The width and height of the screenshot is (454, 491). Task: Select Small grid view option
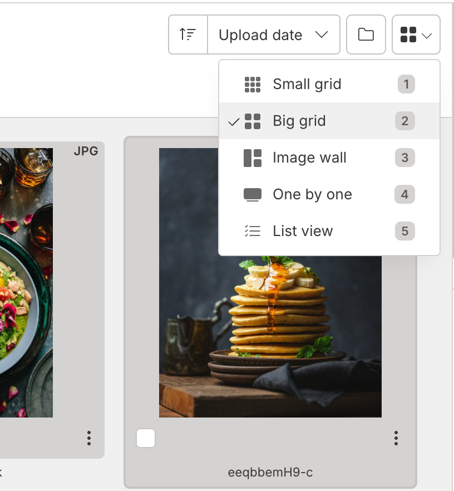[x=307, y=85]
